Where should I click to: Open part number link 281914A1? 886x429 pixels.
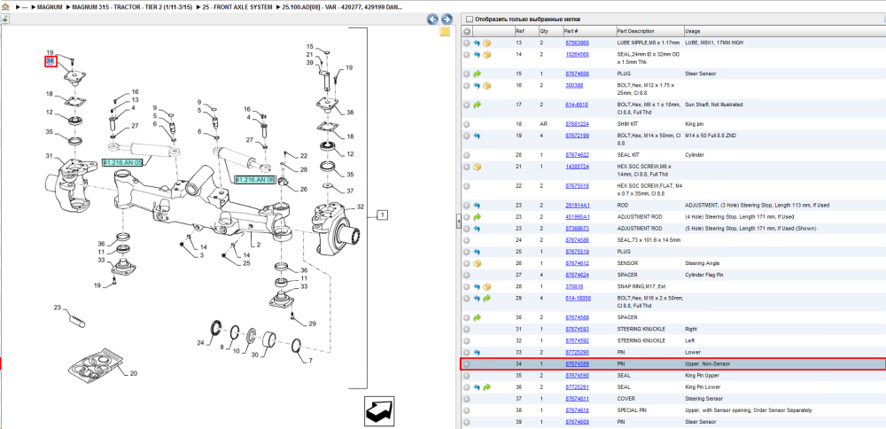coord(578,205)
